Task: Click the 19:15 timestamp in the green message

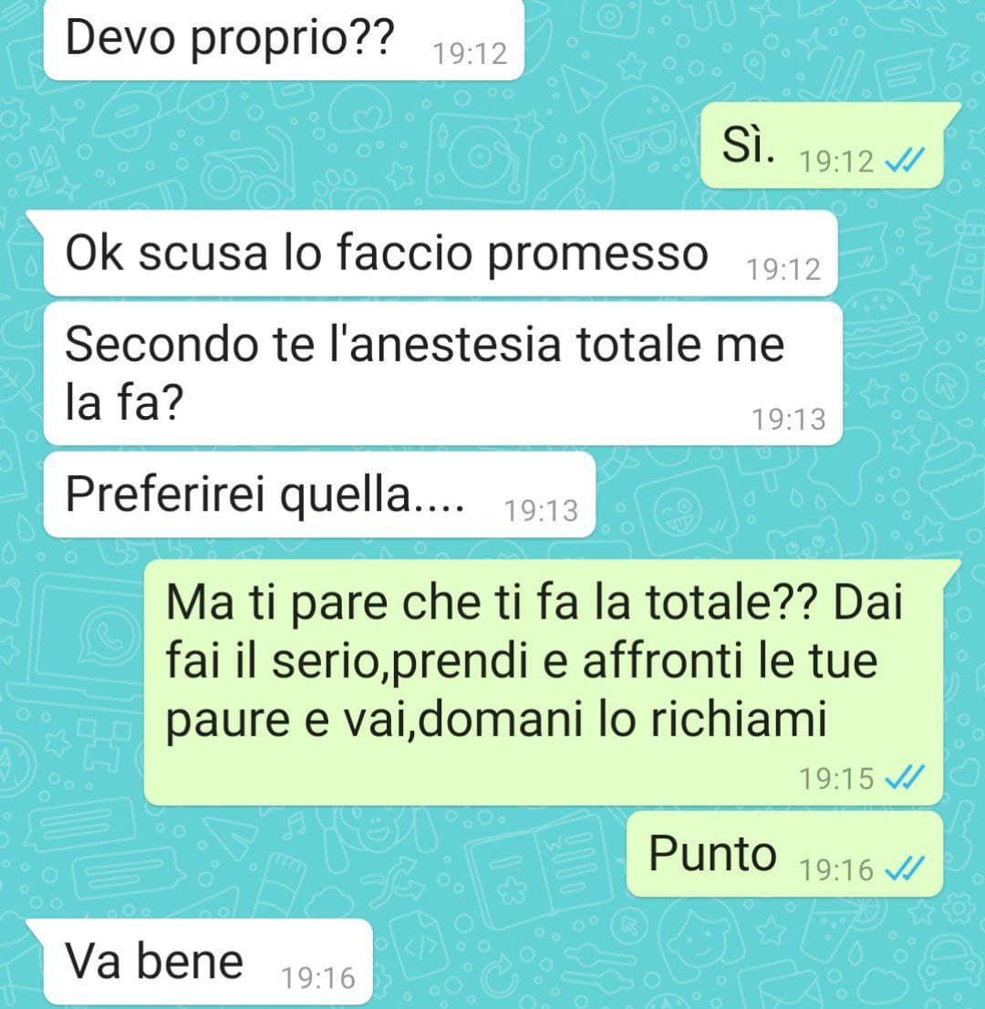Action: (x=836, y=778)
